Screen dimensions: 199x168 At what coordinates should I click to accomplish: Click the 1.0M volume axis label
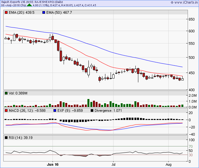(x=192, y=101)
